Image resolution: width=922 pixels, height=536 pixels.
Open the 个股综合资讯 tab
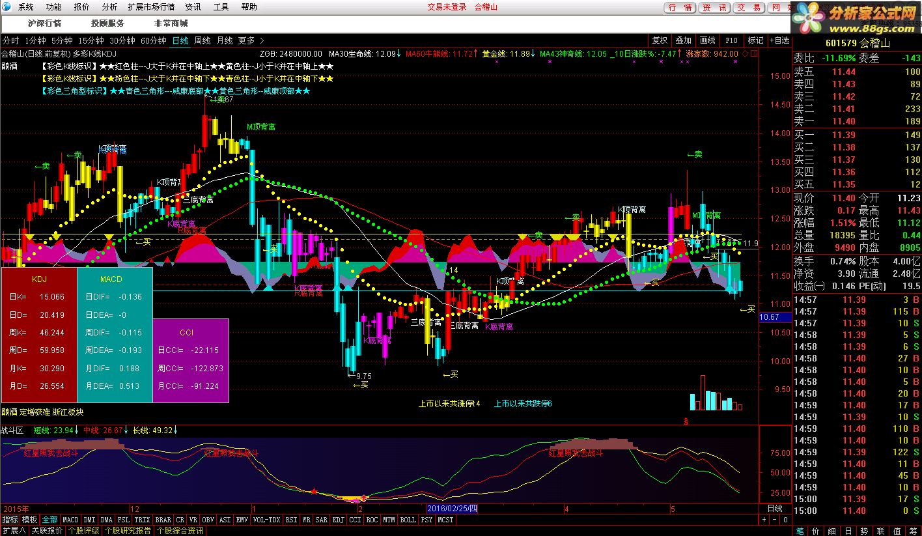point(180,531)
